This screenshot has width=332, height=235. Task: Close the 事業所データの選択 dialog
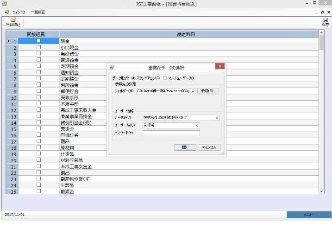coord(219,66)
